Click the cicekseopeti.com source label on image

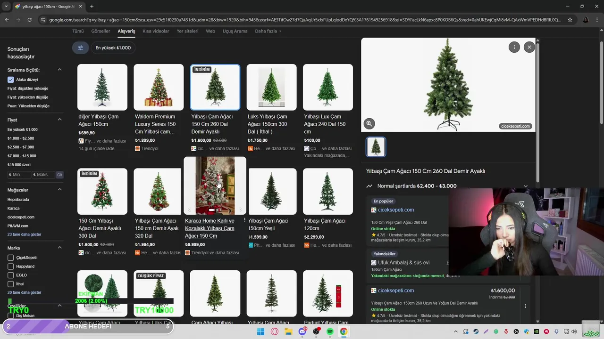click(515, 126)
